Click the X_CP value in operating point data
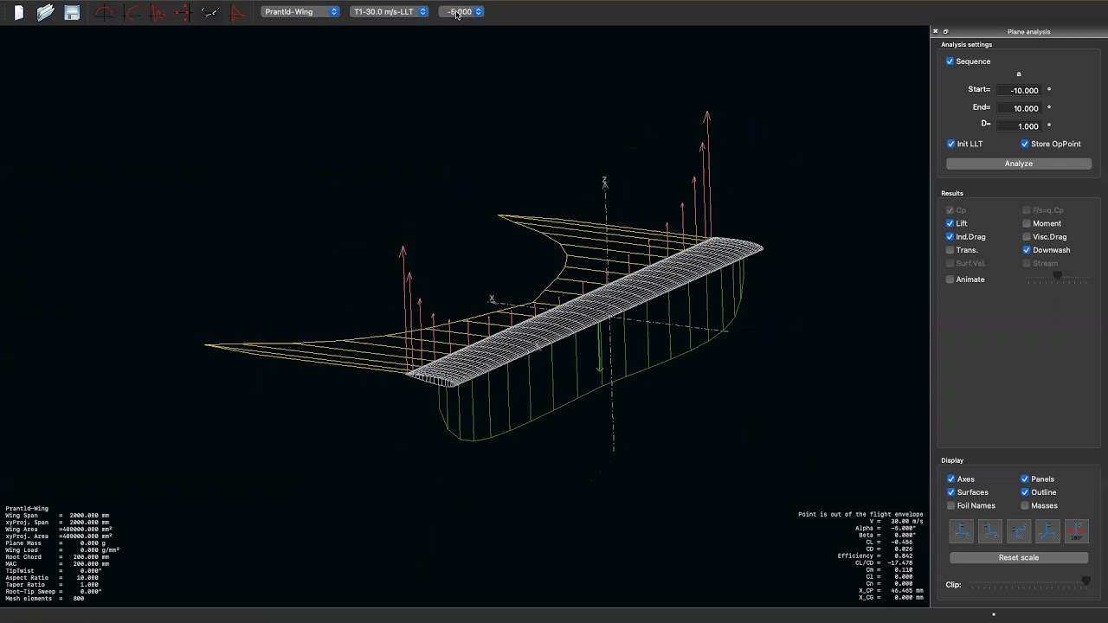Image resolution: width=1108 pixels, height=623 pixels. pos(905,591)
